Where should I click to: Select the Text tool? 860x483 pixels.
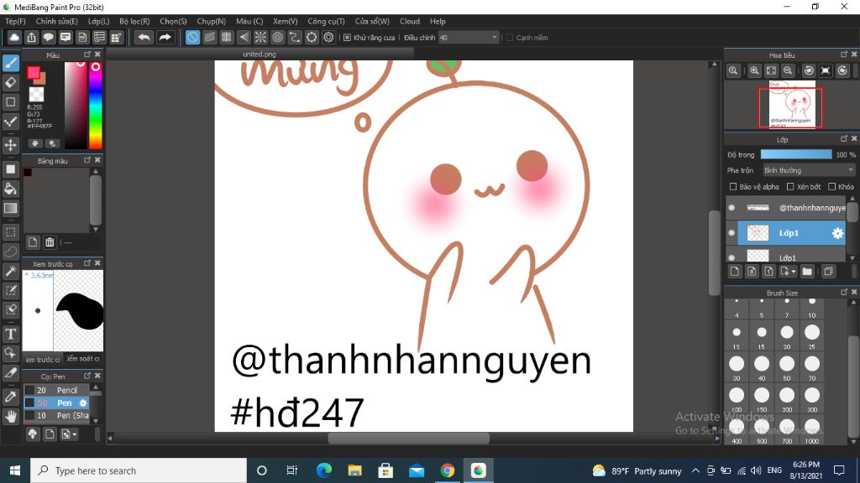point(10,334)
